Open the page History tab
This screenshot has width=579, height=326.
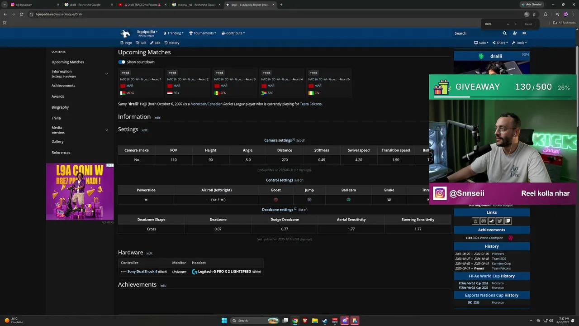pyautogui.click(x=172, y=43)
